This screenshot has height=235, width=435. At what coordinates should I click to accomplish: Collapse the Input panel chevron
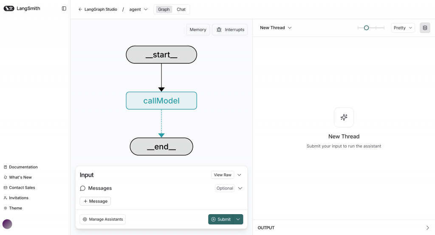click(240, 175)
